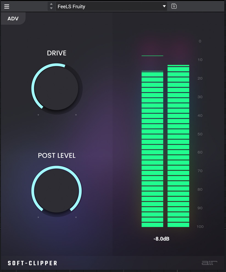This screenshot has height=272, width=226.
Task: Click the DRIVE knob to enable adjustment
Action: [x=56, y=88]
